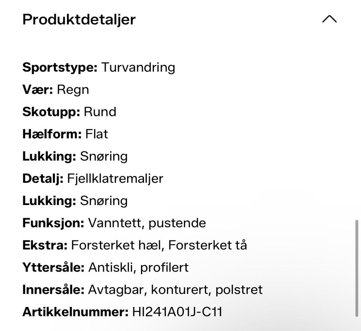Image resolution: width=361 pixels, height=331 pixels.
Task: Click the Ekstra: Forsterket hæl line
Action: point(135,245)
